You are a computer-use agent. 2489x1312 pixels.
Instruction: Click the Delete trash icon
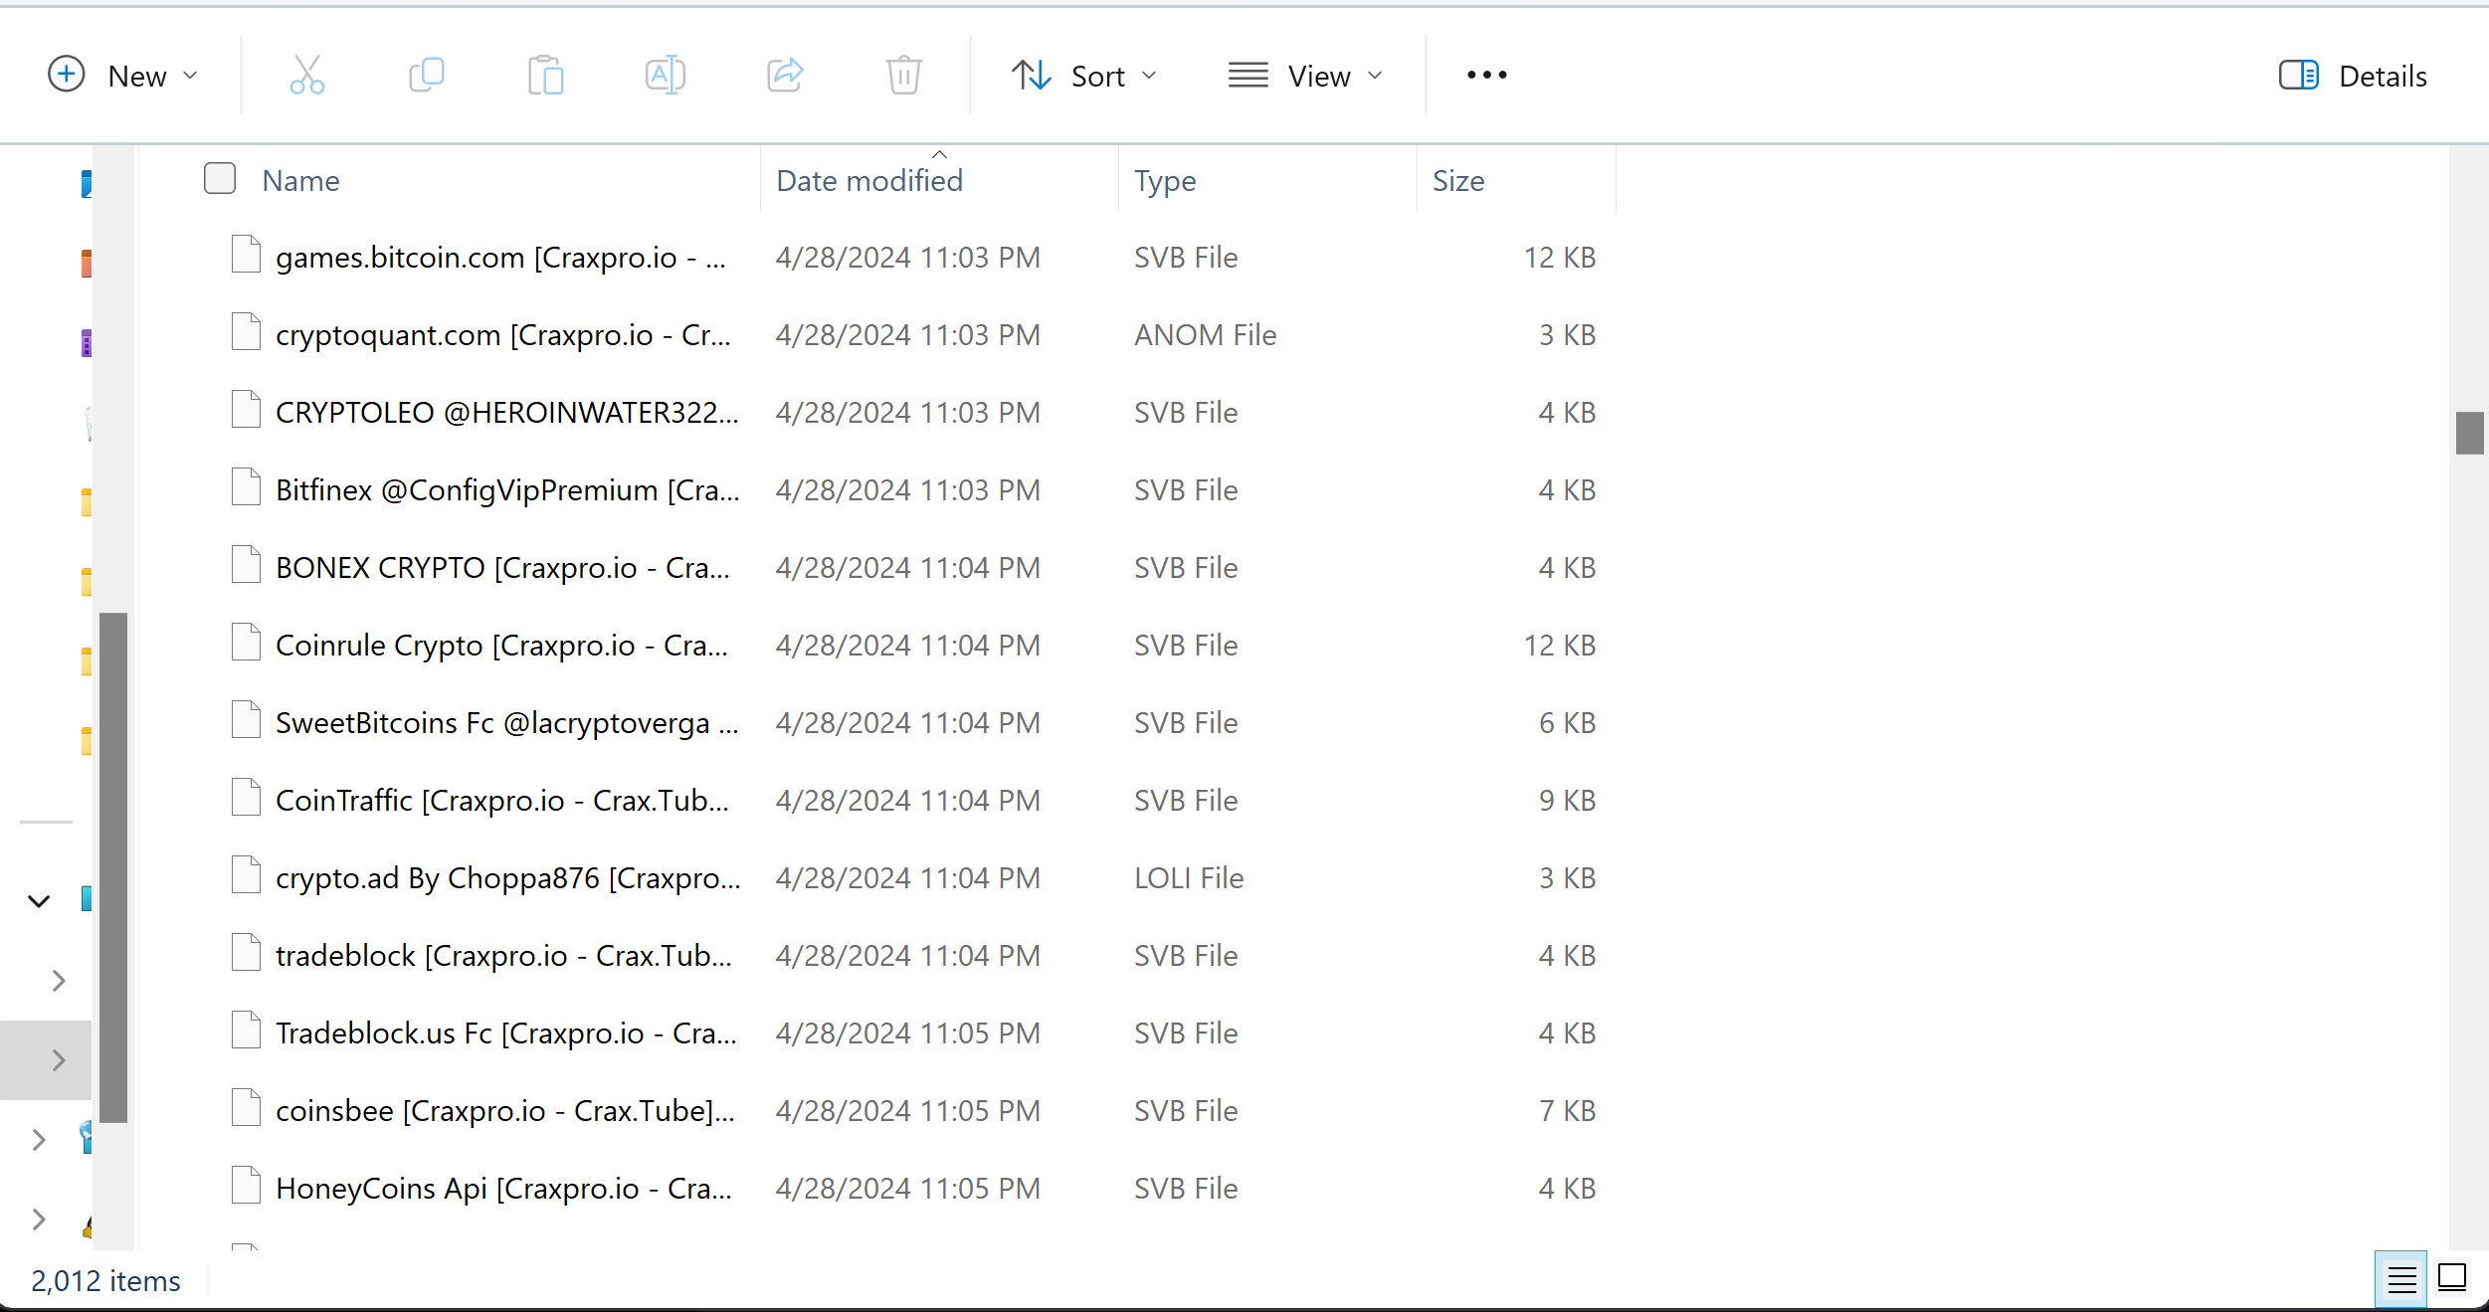click(x=903, y=76)
